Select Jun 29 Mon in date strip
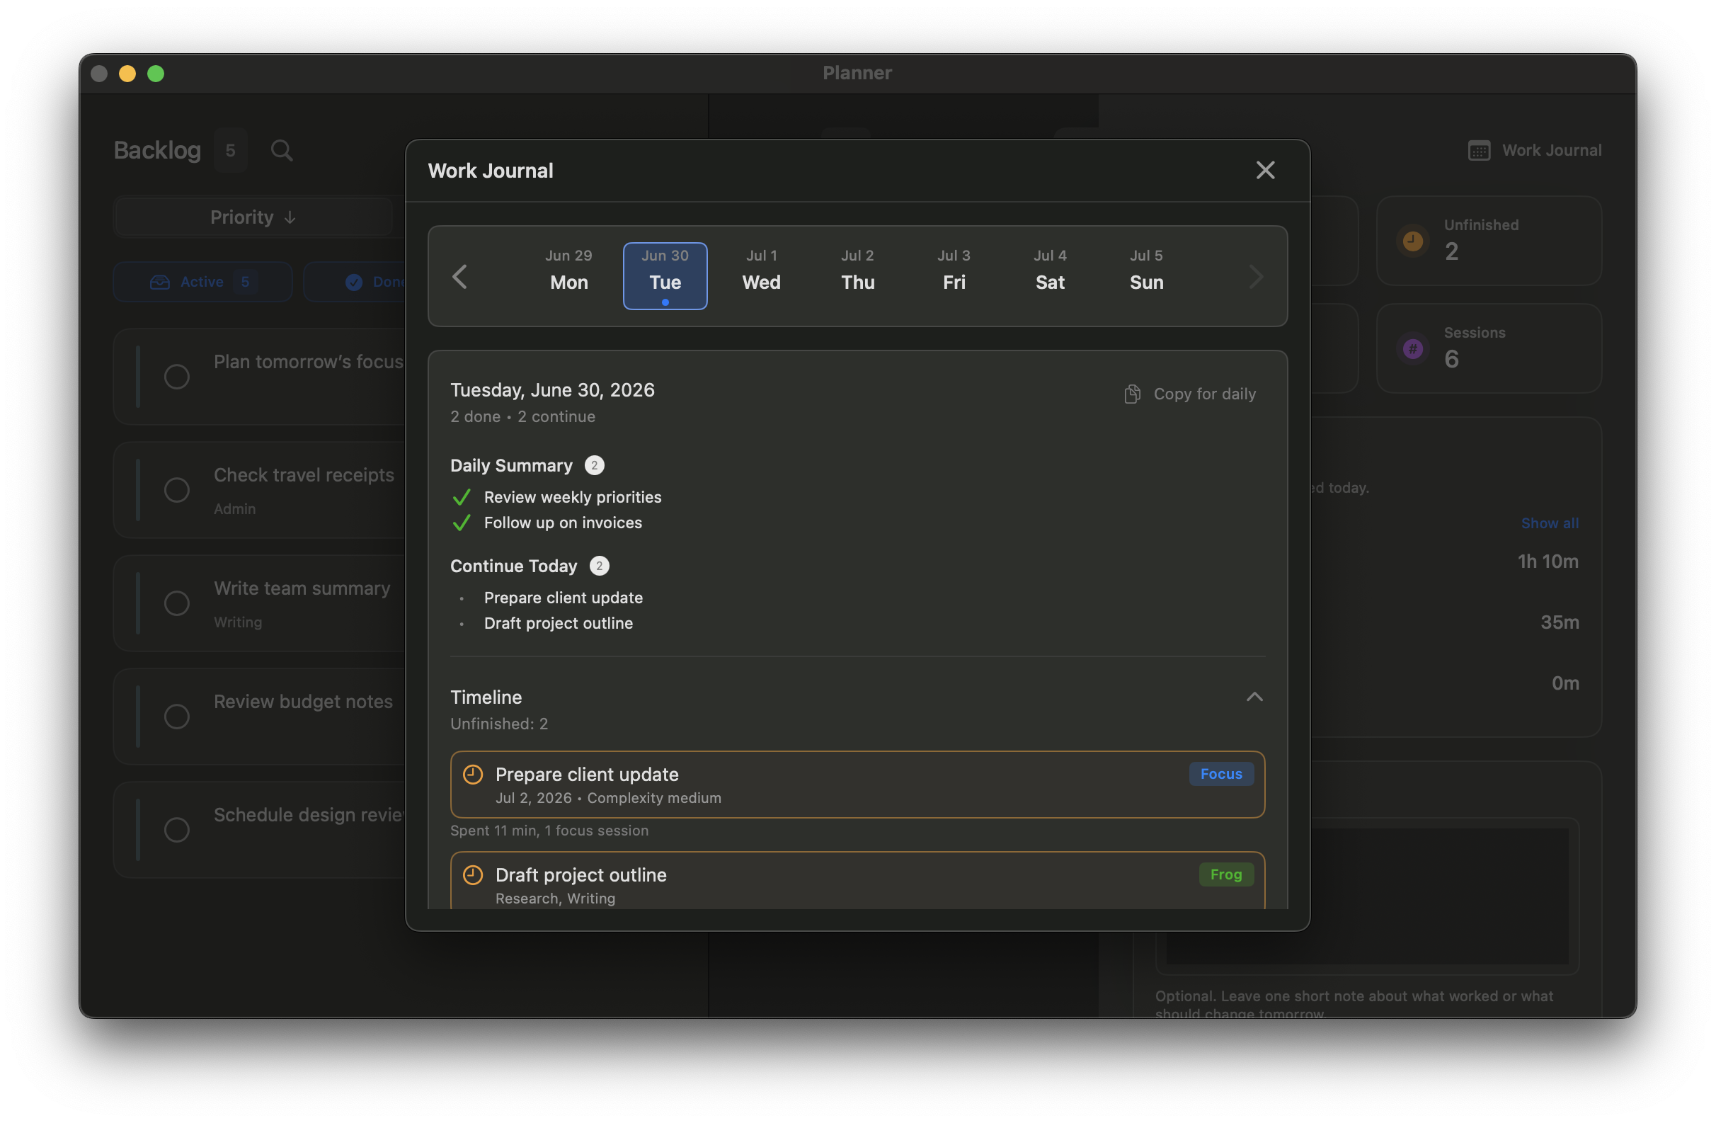Image resolution: width=1716 pixels, height=1123 pixels. 569,276
